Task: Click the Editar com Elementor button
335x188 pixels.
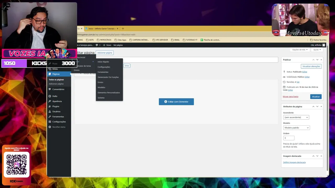Action: click(176, 102)
